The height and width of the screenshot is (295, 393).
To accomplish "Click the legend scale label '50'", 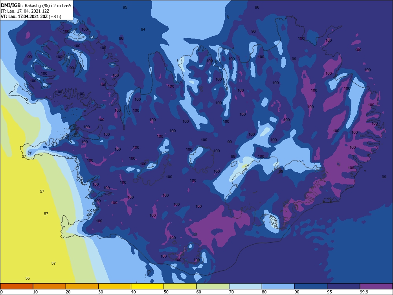I will [166, 292].
